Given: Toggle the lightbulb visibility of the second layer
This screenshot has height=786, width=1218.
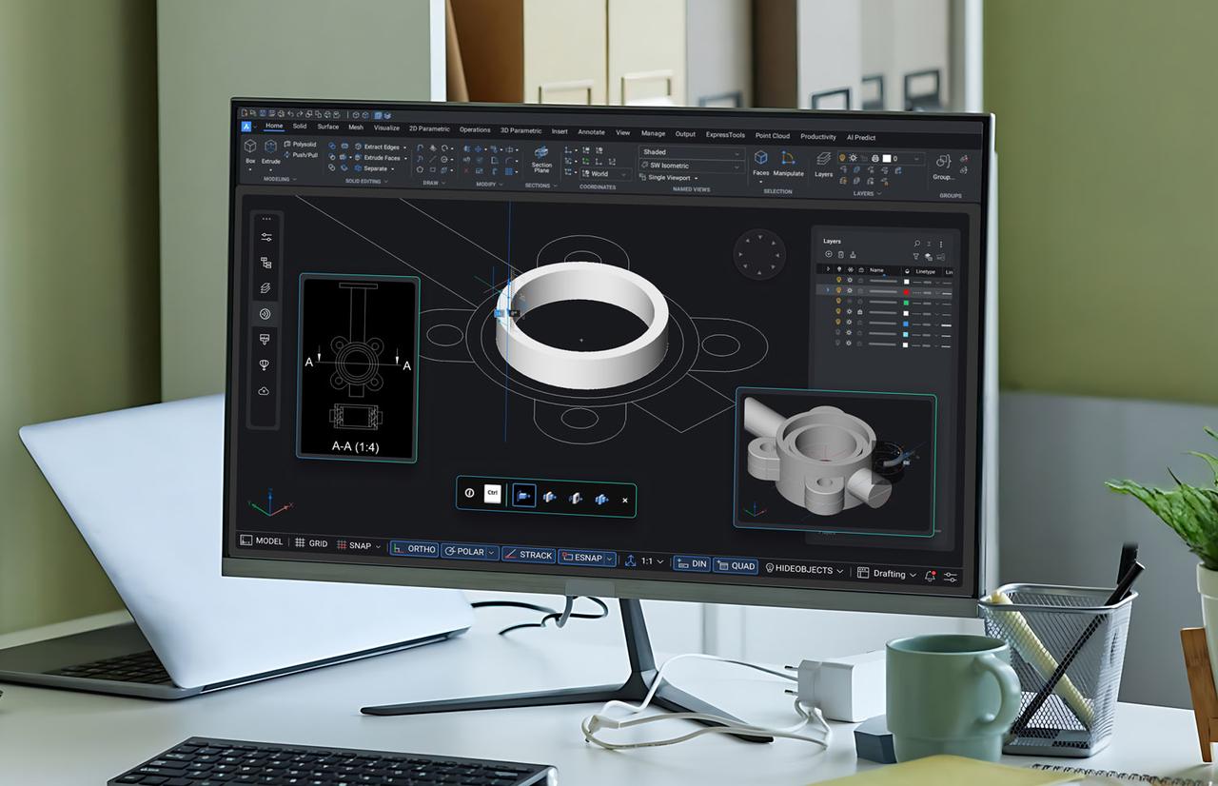Looking at the screenshot, I should 839,290.
